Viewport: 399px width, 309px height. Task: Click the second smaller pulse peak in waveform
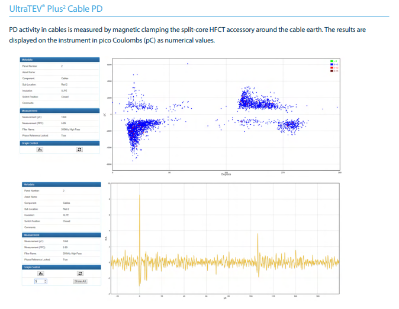[258, 234]
